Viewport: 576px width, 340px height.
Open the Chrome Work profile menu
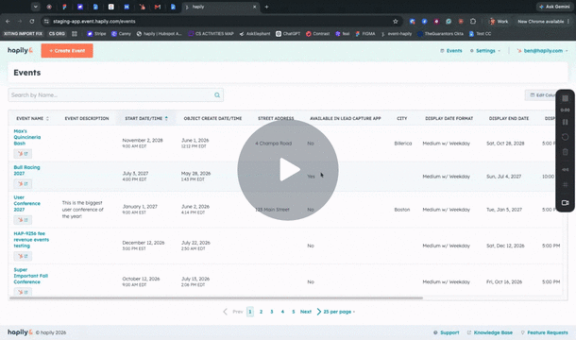point(499,22)
